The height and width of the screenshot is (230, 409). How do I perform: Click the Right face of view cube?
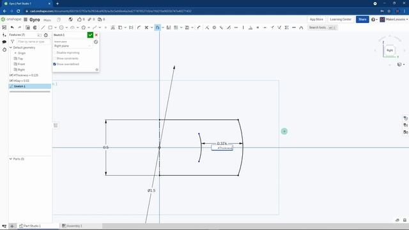(390, 50)
